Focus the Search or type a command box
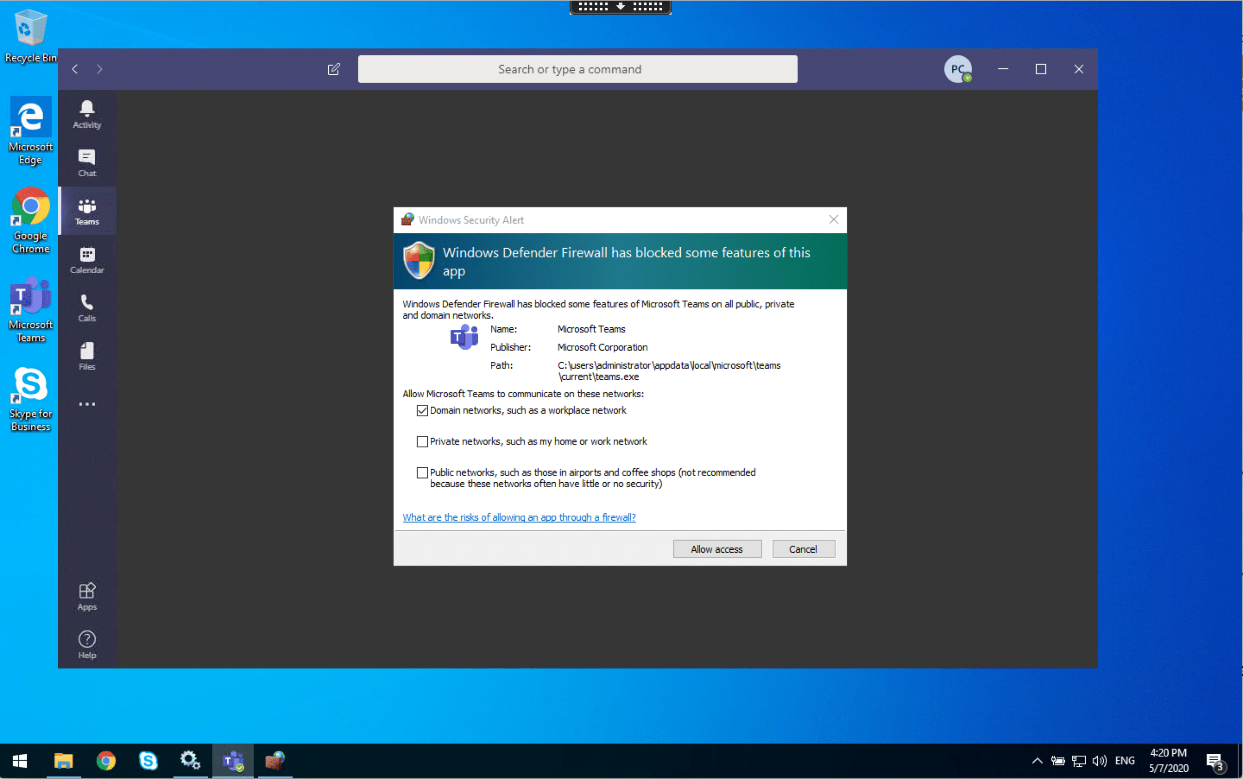 pyautogui.click(x=577, y=69)
